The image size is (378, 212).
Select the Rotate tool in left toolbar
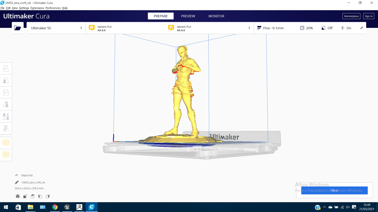(6, 92)
